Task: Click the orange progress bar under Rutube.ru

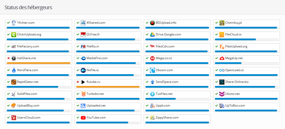Action: (108, 87)
